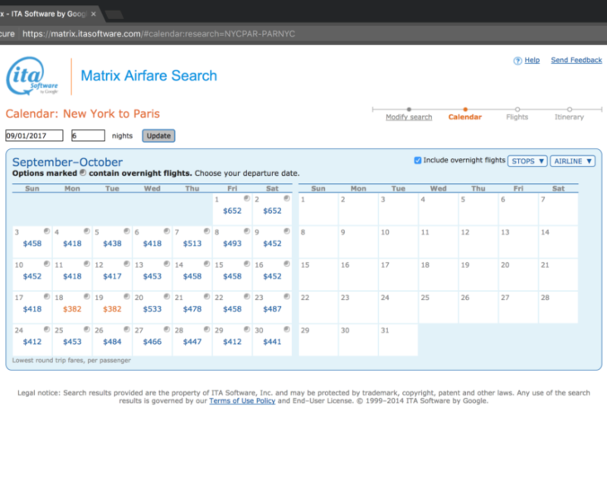Click overnight flight icon on September 13
The width and height of the screenshot is (607, 485).
[x=167, y=264]
